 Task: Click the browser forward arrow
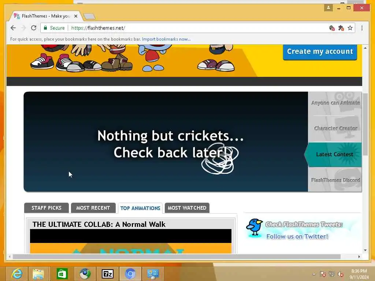[23, 28]
